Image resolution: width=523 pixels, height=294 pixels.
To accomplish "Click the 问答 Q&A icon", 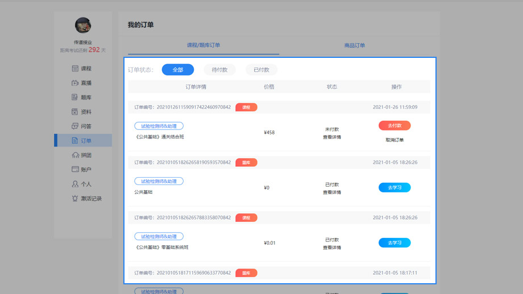I will click(x=75, y=126).
